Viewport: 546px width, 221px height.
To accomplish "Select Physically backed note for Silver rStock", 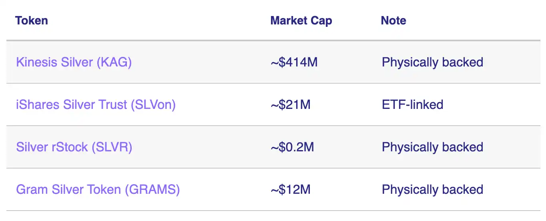I will coord(432,147).
